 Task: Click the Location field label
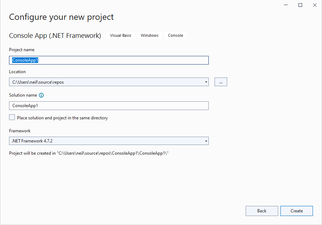tap(17, 72)
